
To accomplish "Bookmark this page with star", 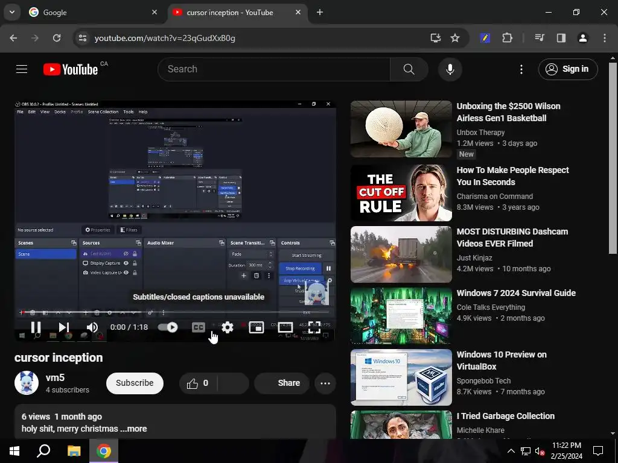I will 455,38.
